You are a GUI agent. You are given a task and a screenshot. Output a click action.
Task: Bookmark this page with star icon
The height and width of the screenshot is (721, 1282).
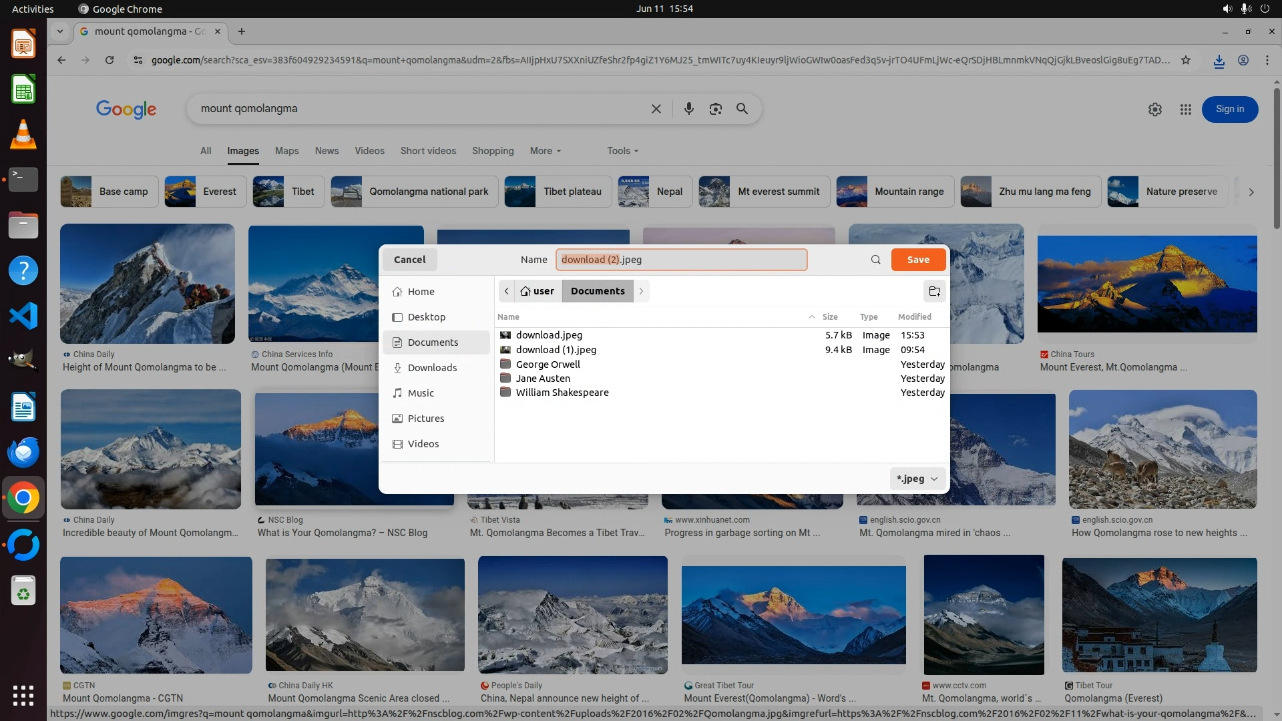[1185, 60]
